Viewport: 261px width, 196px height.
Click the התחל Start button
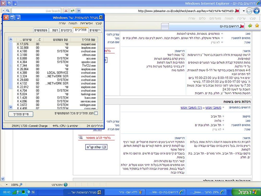[246, 192]
